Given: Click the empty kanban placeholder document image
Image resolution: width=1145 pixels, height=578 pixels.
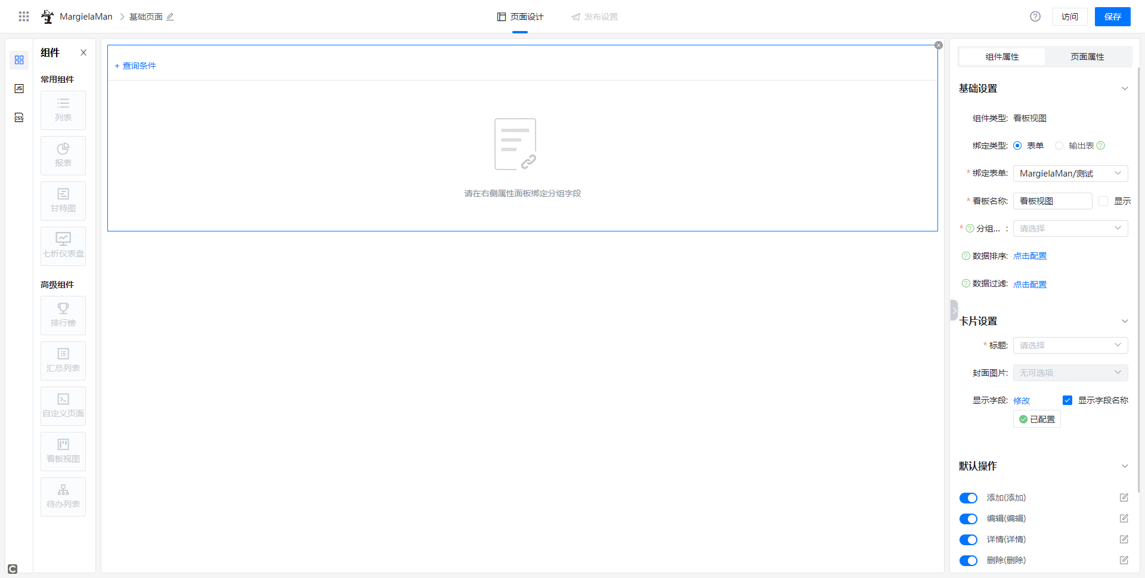Looking at the screenshot, I should (516, 144).
